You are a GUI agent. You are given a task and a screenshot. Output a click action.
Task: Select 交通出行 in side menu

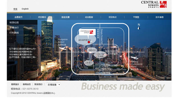[x=22, y=28]
